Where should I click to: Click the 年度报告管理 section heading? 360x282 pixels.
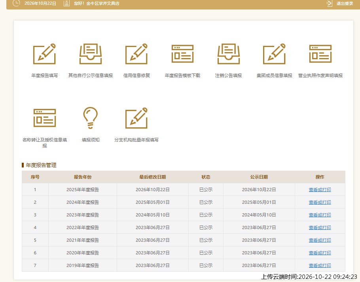point(41,165)
